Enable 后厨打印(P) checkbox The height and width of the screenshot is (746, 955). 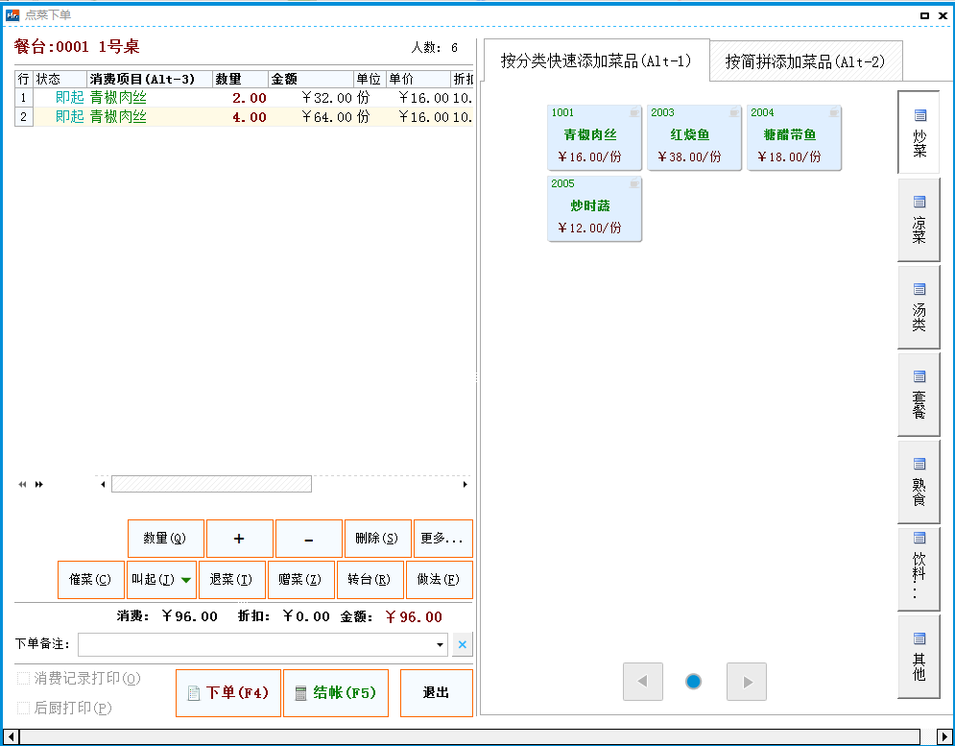pyautogui.click(x=24, y=709)
